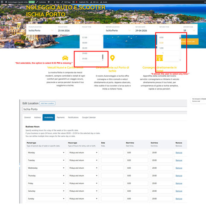The height and width of the screenshot is (213, 206).
Task: Click the Pickup Date field 25-04-2026
Action: [x=68, y=29]
